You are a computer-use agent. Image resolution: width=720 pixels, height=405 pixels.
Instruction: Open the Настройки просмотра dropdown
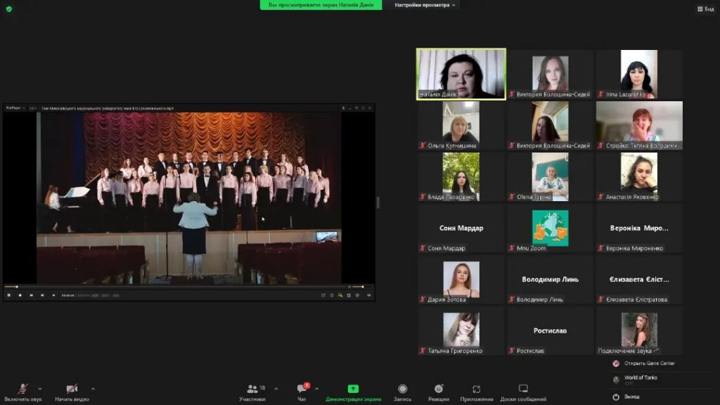pos(425,5)
